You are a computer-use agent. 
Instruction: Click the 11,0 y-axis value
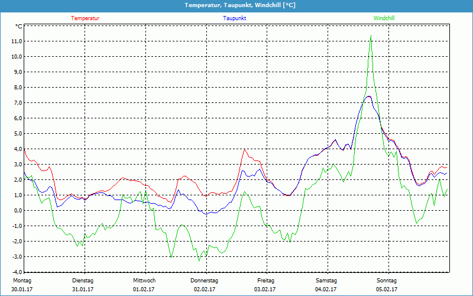[x=16, y=41]
